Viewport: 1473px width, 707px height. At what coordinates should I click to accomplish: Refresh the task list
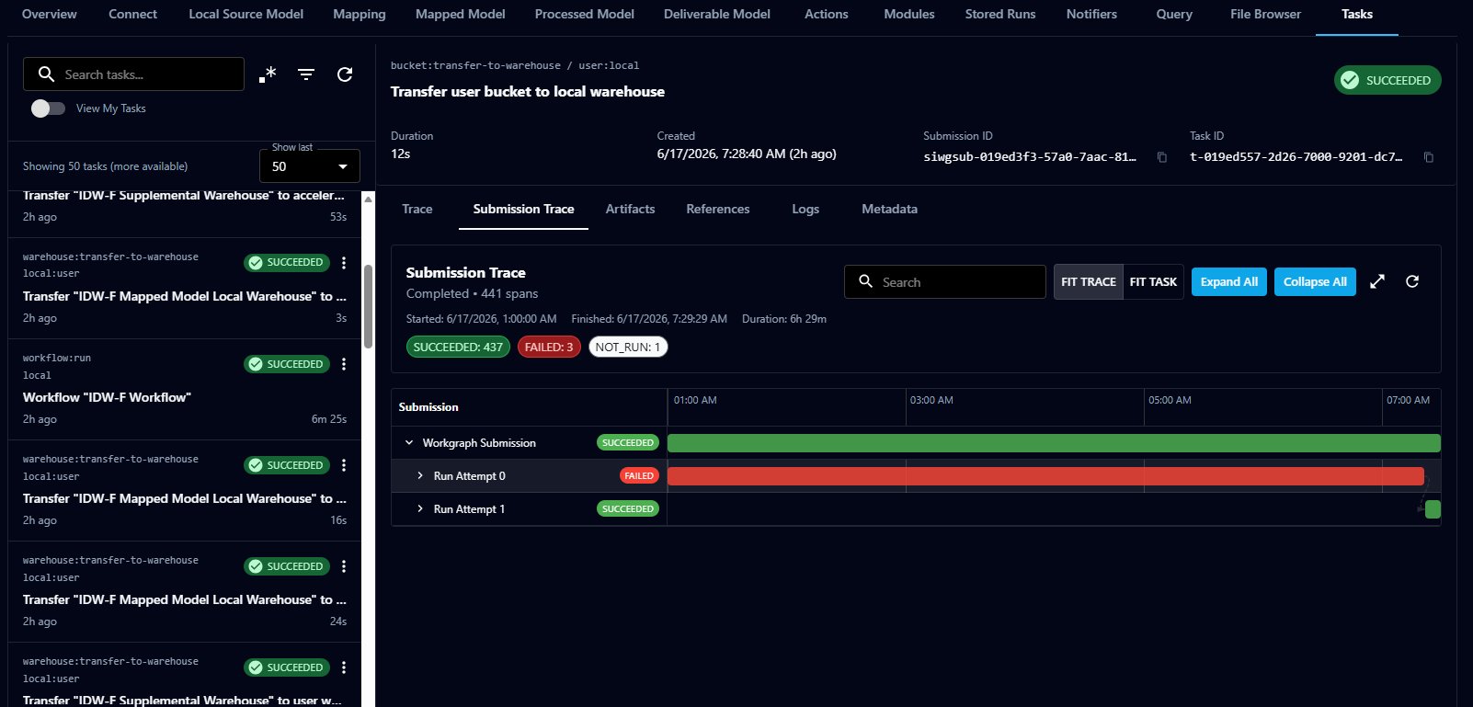coord(345,74)
